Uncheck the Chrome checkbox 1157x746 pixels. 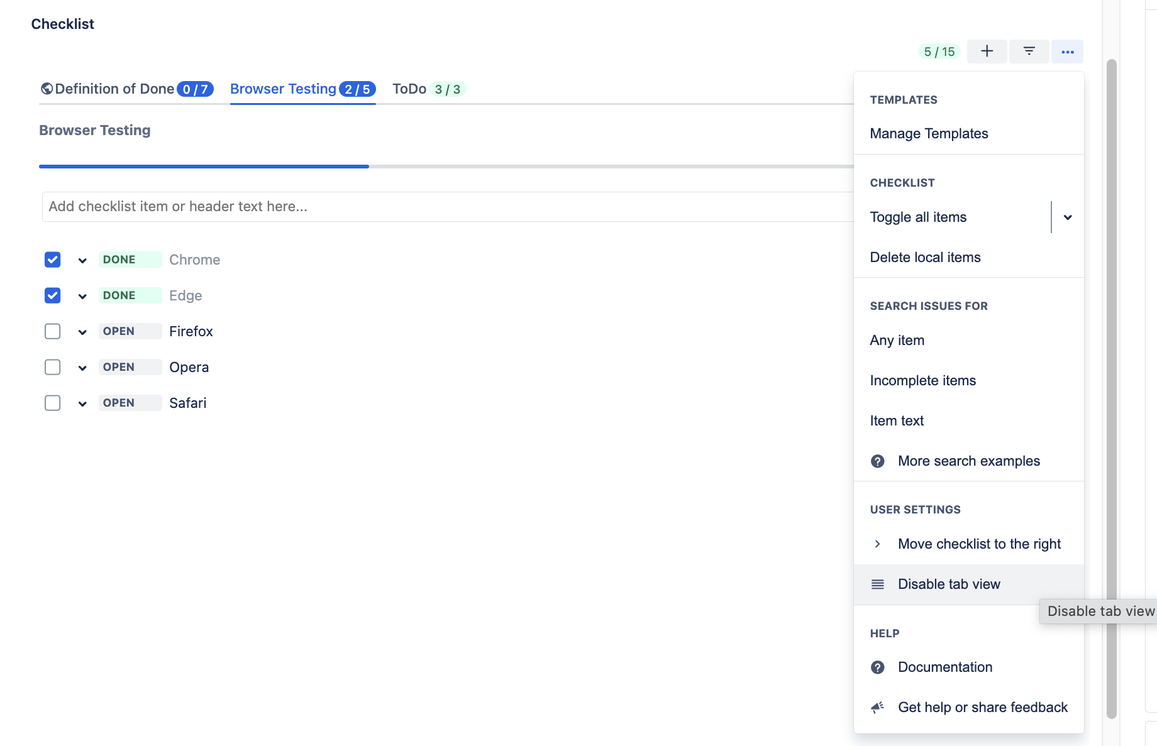point(53,260)
